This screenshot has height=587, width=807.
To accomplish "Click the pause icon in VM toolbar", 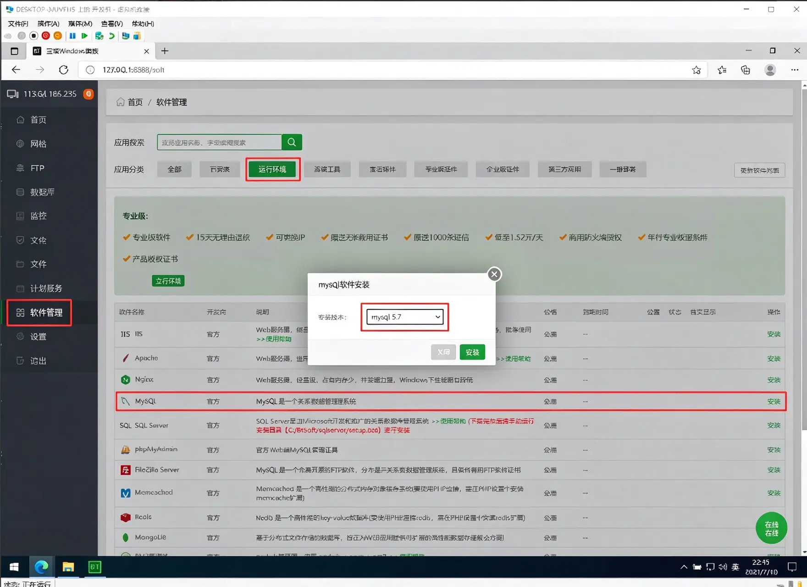I will tap(72, 35).
